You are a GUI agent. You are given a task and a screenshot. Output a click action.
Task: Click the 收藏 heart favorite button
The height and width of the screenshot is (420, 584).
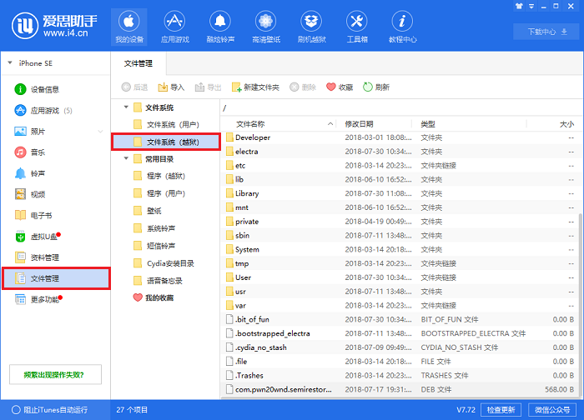[340, 87]
